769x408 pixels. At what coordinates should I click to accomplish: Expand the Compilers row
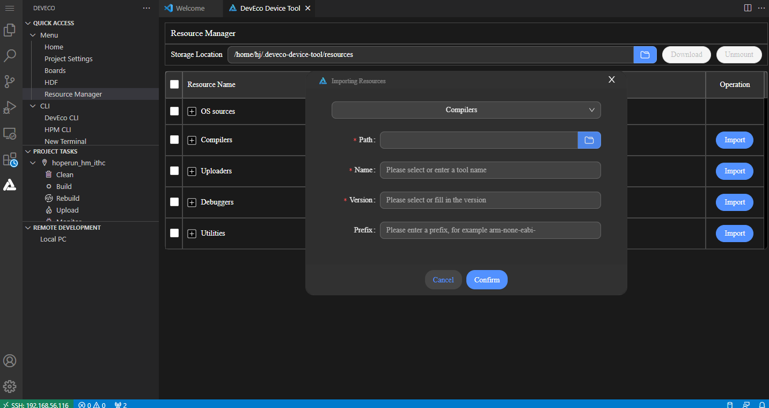click(x=192, y=140)
